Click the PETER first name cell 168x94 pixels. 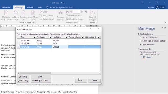click(x=44, y=40)
